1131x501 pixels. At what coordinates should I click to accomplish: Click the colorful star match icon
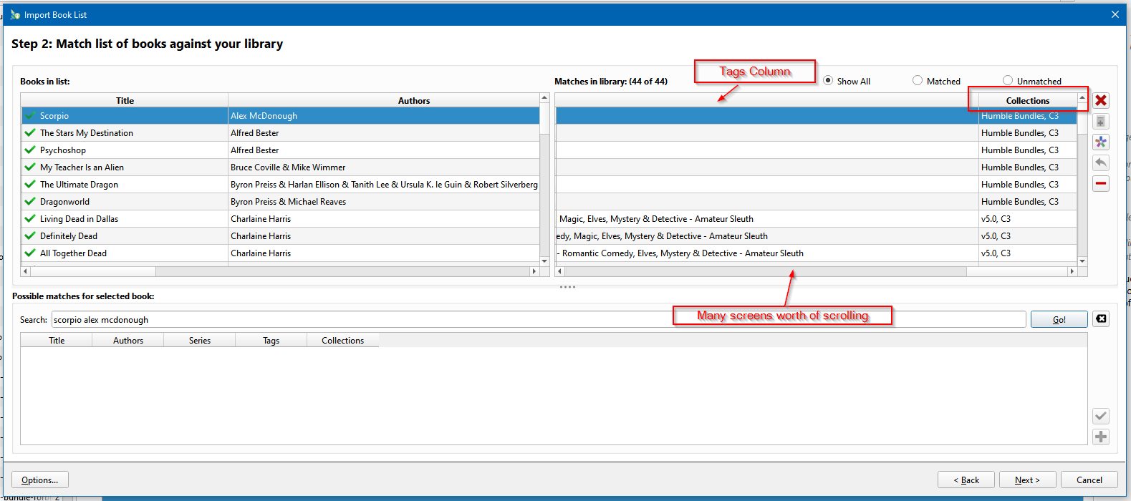click(x=1101, y=142)
